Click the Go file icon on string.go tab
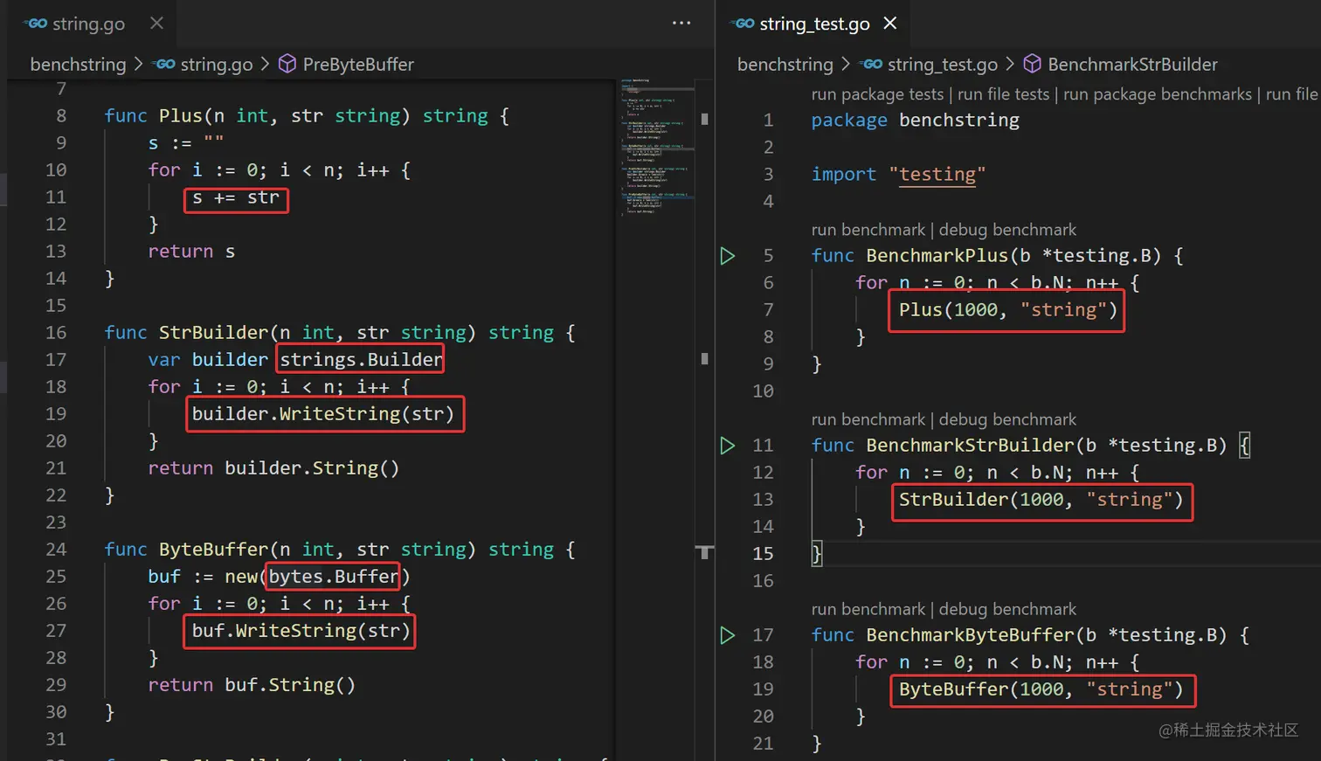The image size is (1321, 761). click(36, 24)
